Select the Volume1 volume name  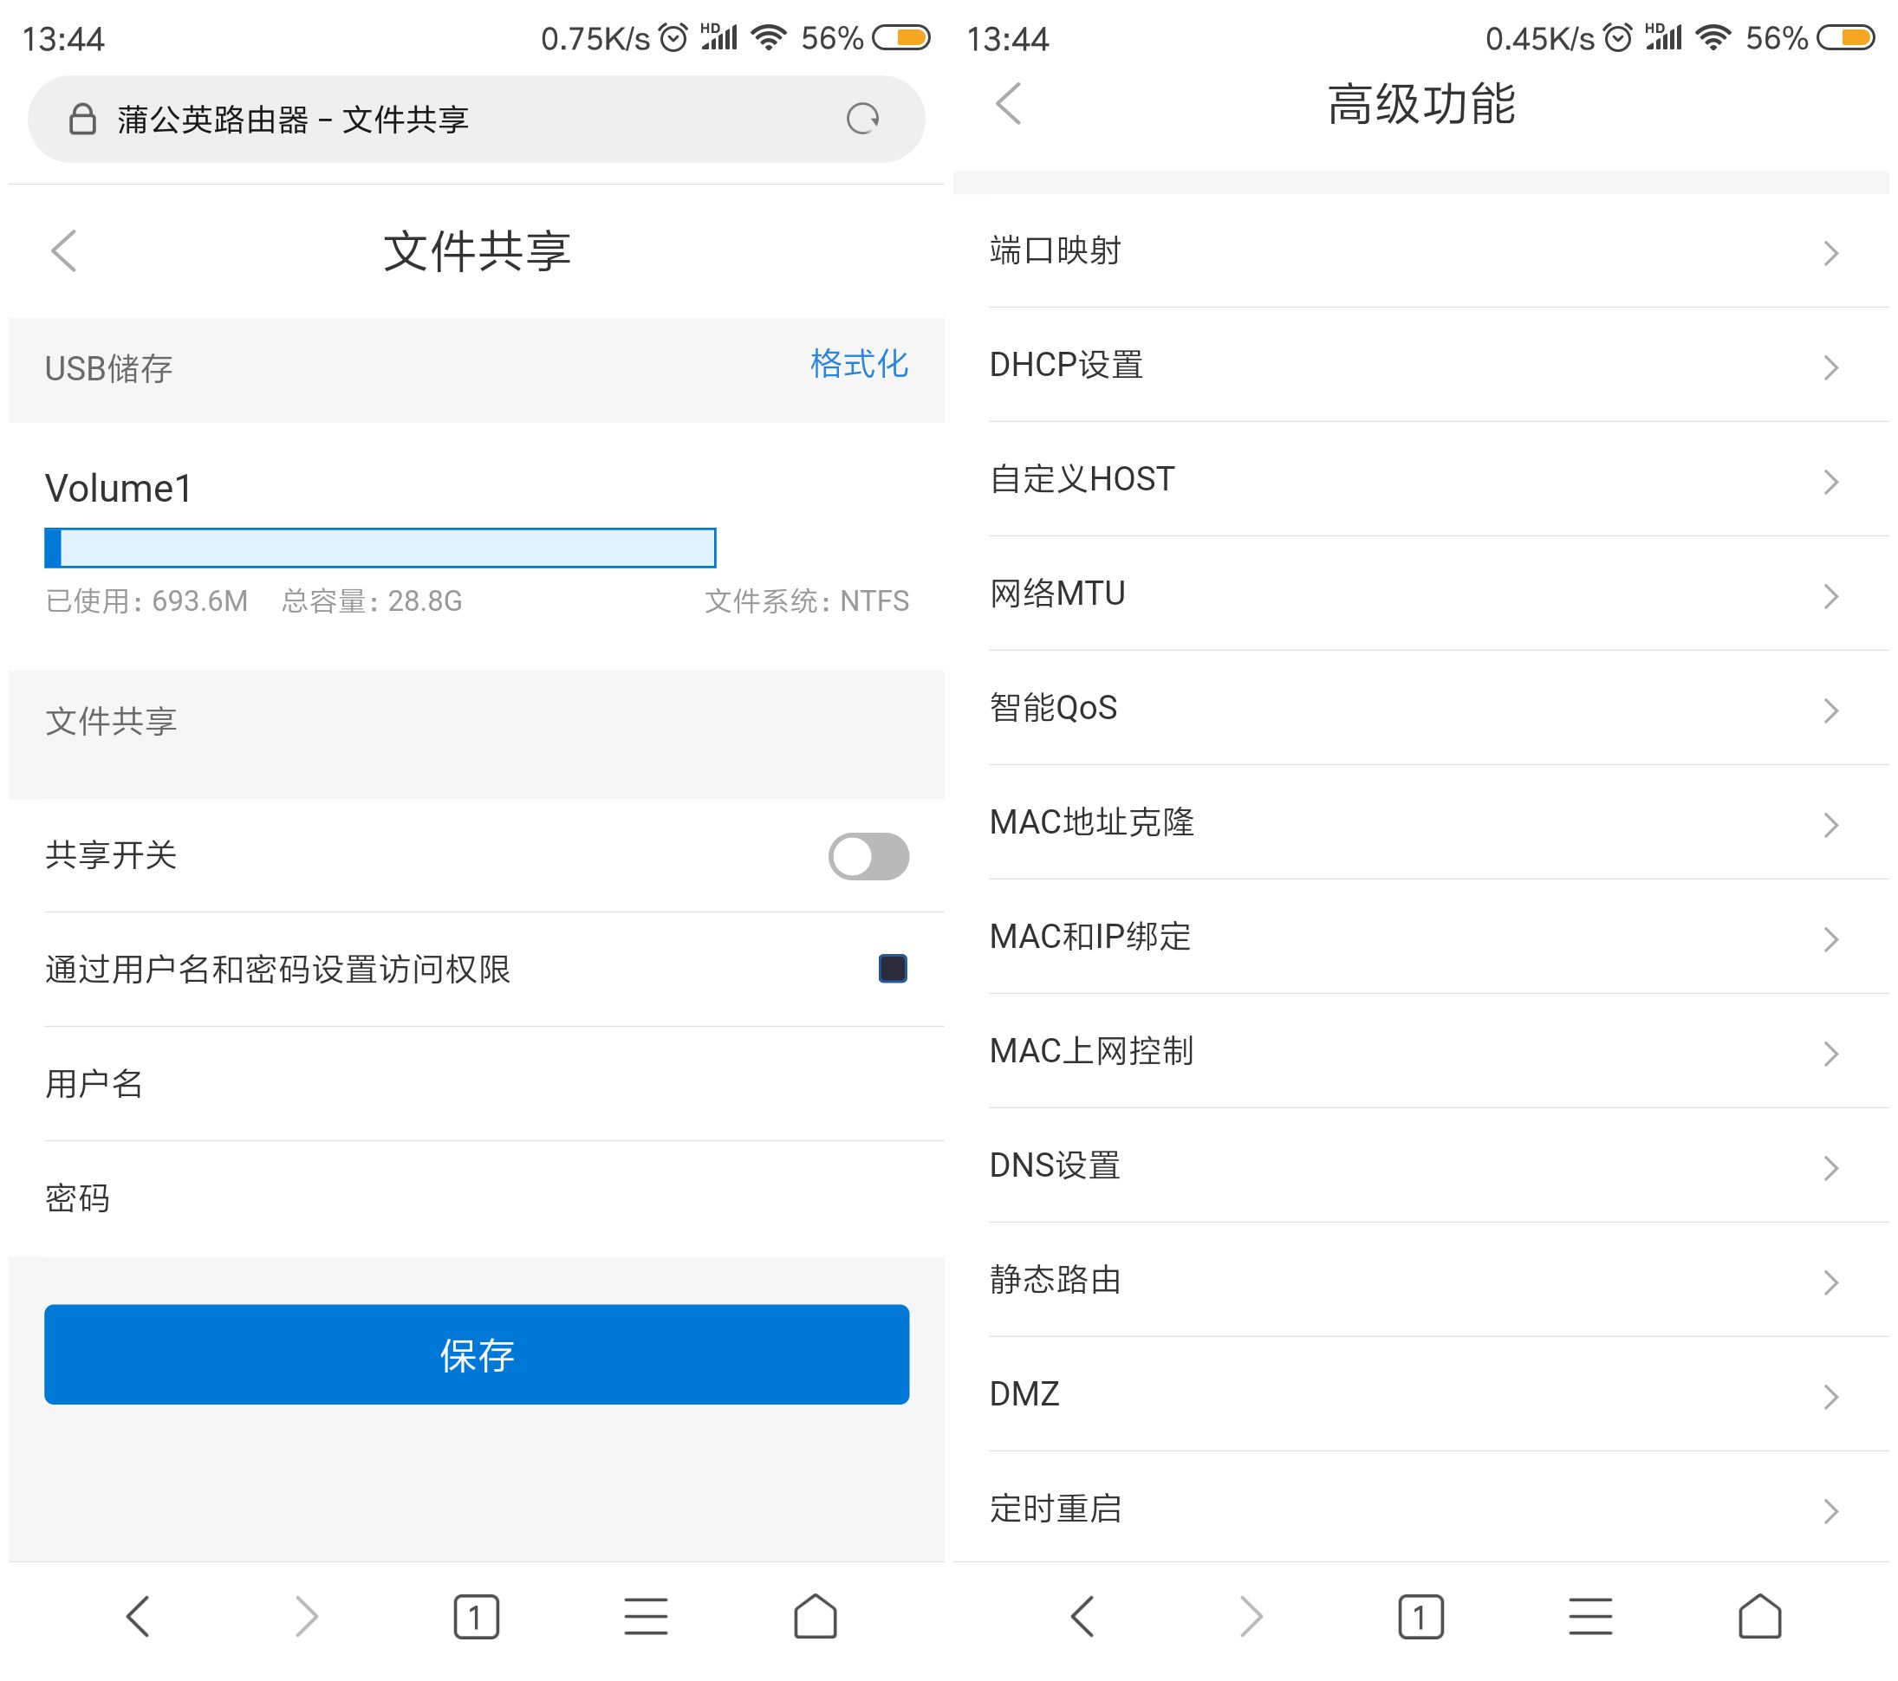coord(118,488)
